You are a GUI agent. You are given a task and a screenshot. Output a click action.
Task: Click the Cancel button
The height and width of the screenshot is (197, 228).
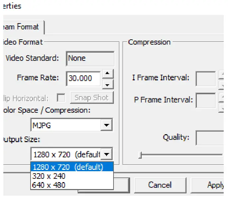(160, 185)
